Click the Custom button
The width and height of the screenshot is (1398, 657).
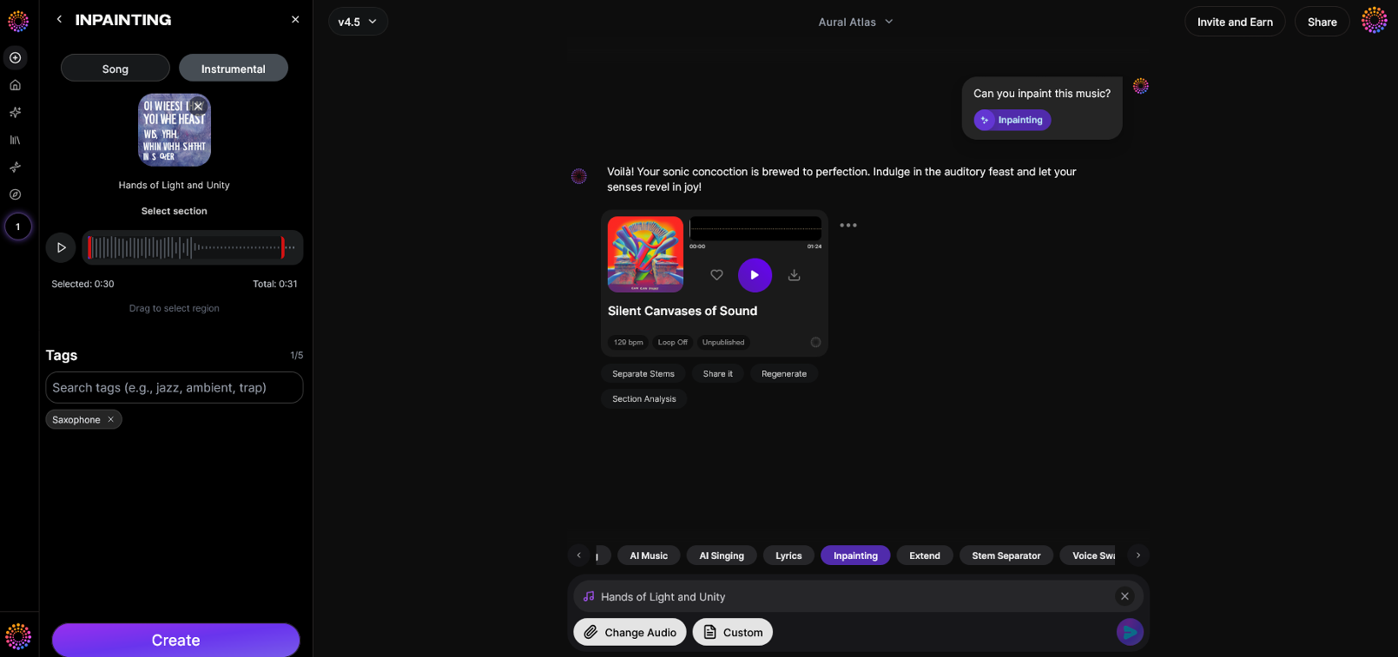point(733,632)
